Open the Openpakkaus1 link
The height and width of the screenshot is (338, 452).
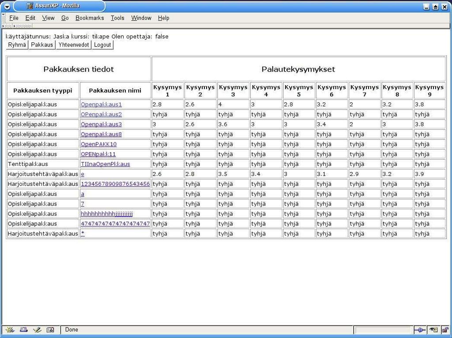click(101, 104)
